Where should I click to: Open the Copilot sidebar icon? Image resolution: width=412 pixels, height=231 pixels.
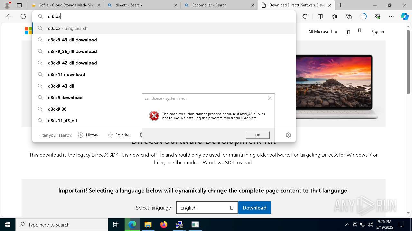click(405, 16)
